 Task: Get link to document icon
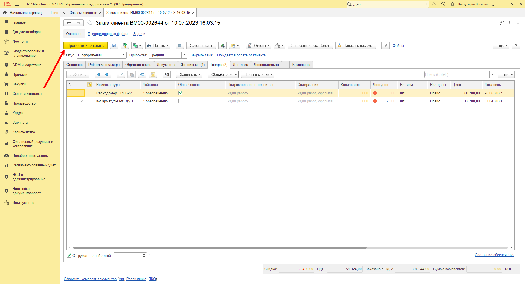(x=501, y=23)
